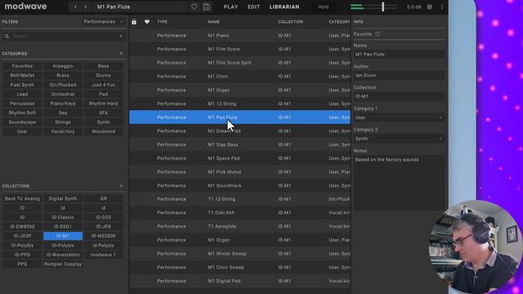Filter by Bass category
Viewport: 523px width, 294px height.
click(x=104, y=66)
